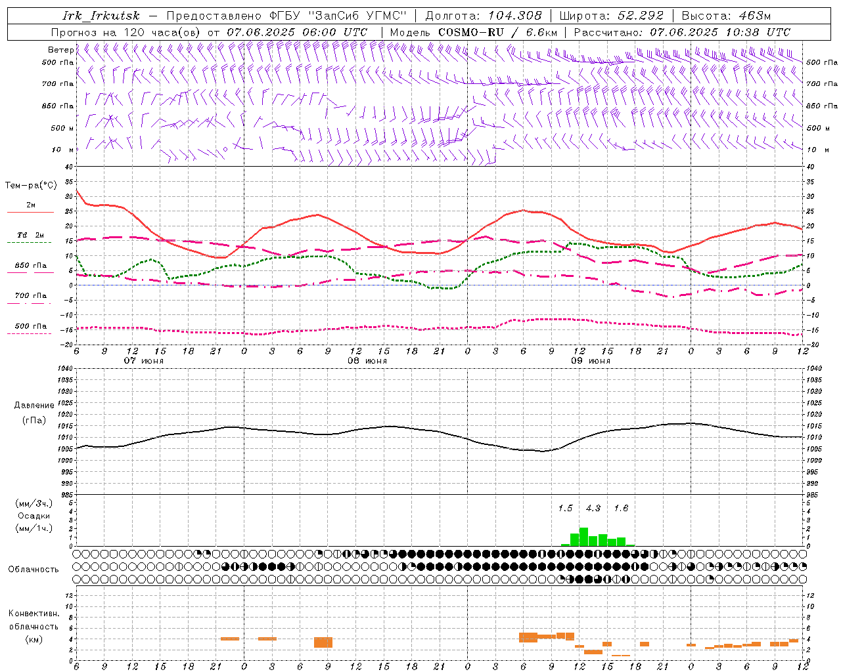Viewport: 841px width, 672px height.
Task: Click the orange convective bar at 08 июня 9h
Action: point(323,642)
